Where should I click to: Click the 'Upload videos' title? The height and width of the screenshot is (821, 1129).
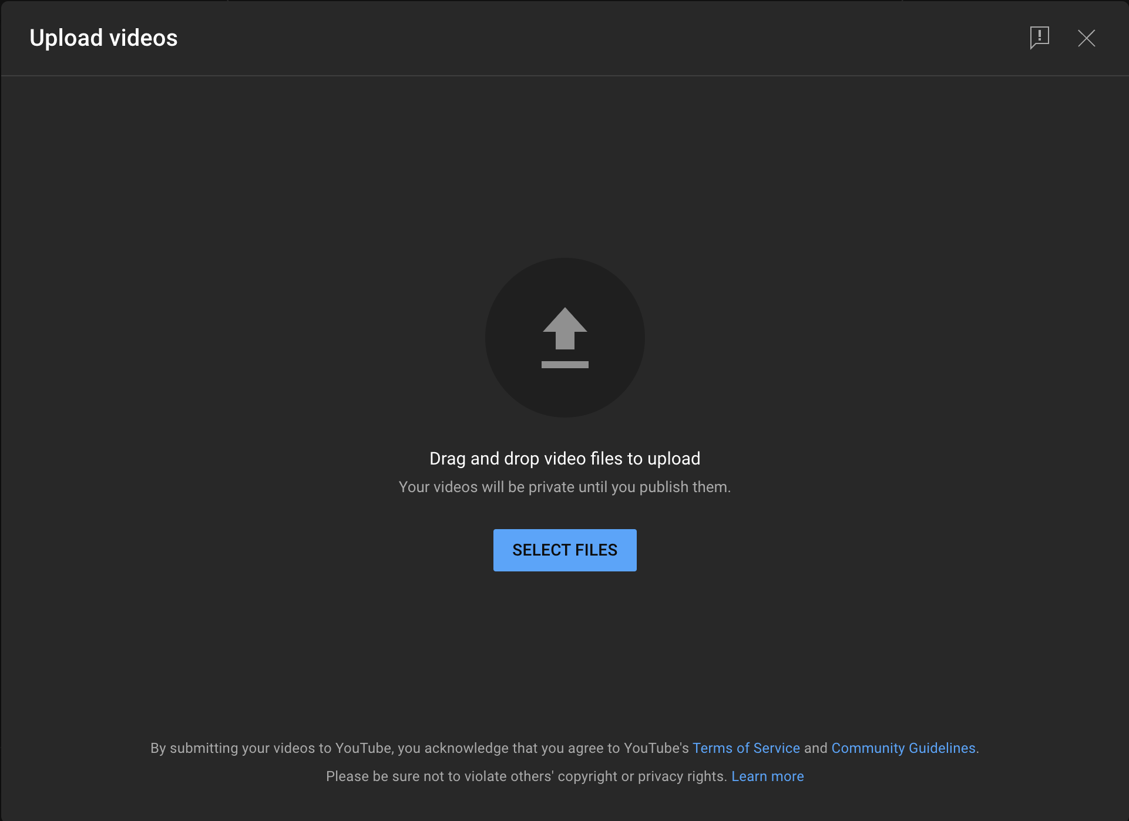tap(103, 38)
